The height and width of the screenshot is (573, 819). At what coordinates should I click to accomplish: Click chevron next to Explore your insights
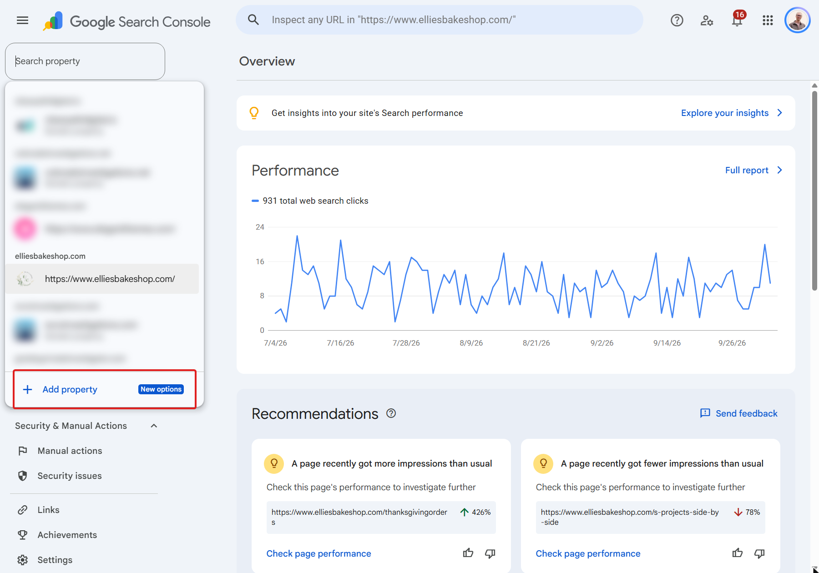(779, 113)
